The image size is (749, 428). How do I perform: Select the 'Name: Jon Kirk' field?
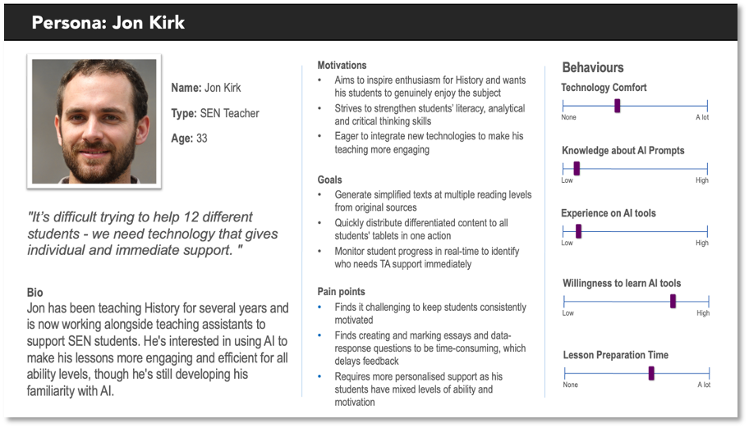pyautogui.click(x=206, y=88)
